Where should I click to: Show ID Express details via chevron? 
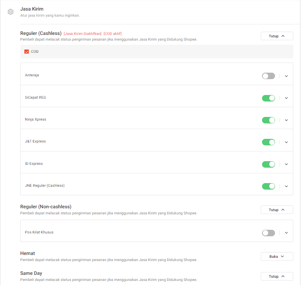pos(286,164)
